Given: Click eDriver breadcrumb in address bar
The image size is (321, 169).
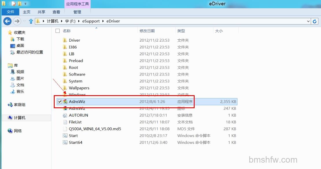Looking at the screenshot, I should coord(113,21).
